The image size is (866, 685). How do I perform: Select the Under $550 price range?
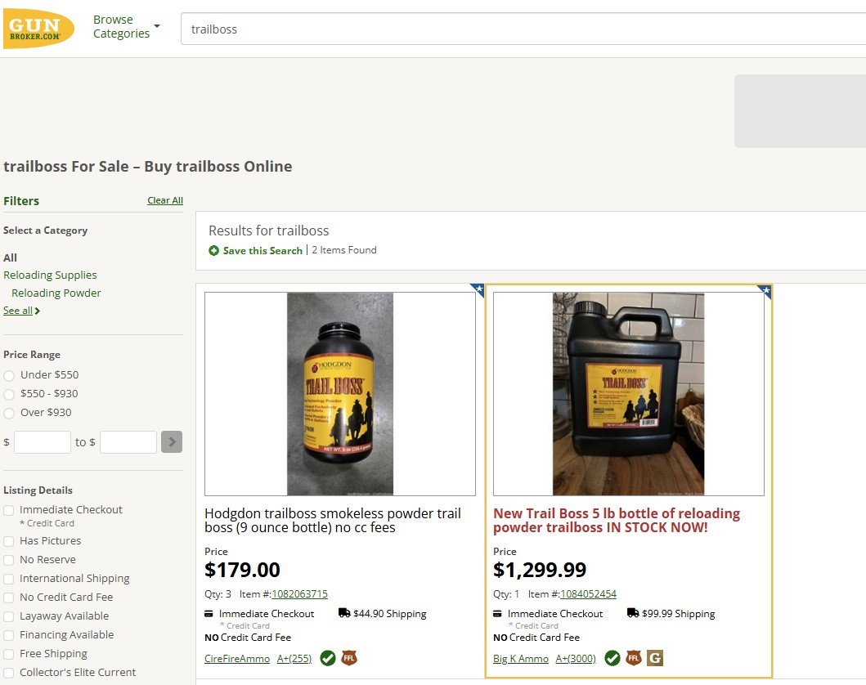pyautogui.click(x=9, y=376)
